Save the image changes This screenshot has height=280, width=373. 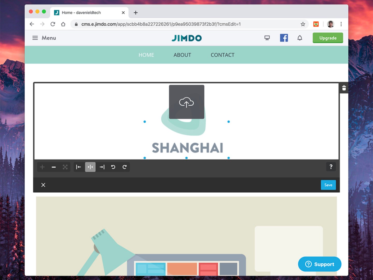(x=328, y=185)
